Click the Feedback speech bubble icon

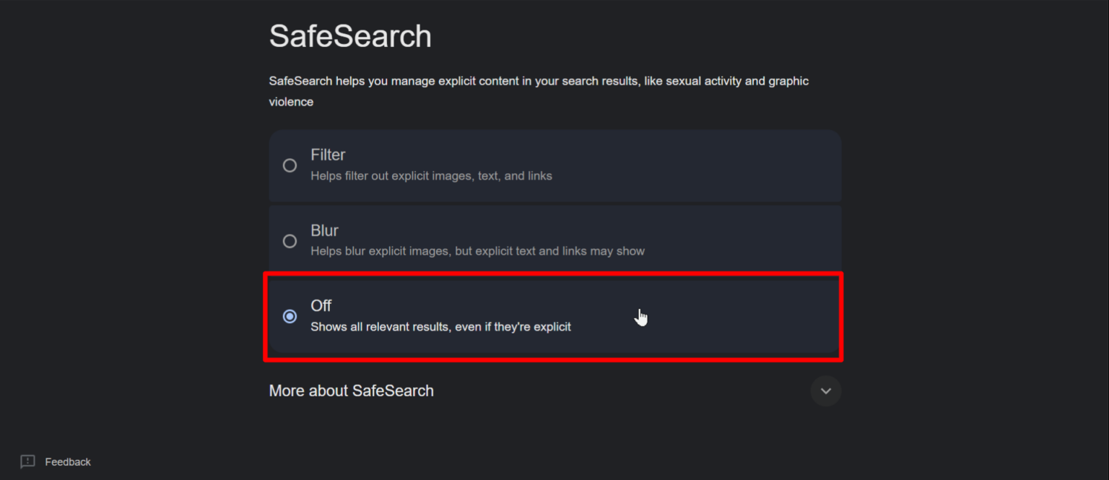[x=27, y=461]
